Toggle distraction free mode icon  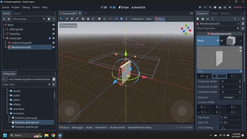click(x=191, y=14)
